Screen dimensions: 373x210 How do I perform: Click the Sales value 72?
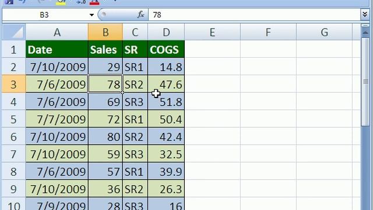(x=105, y=119)
